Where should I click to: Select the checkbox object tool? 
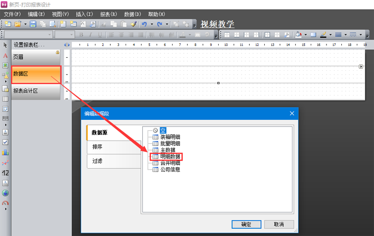pyautogui.click(x=5, y=142)
